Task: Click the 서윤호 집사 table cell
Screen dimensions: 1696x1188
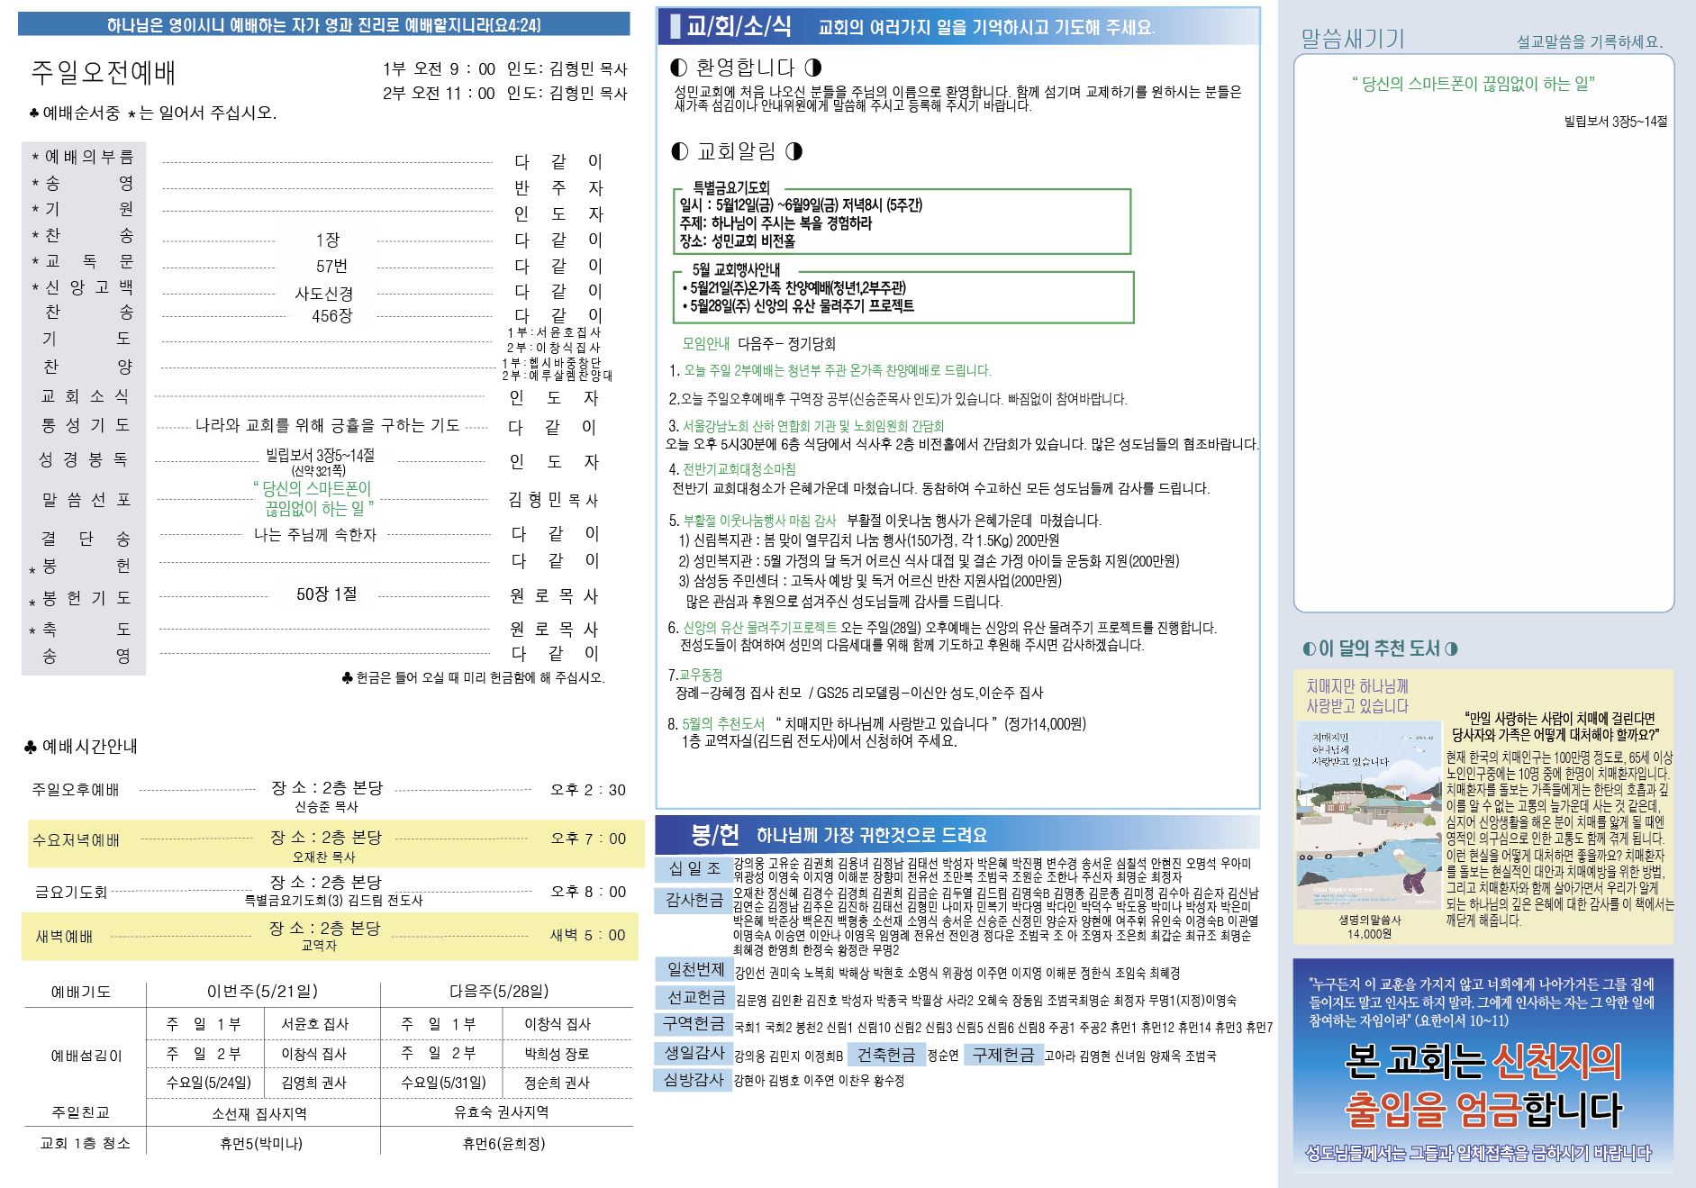Action: [314, 1024]
